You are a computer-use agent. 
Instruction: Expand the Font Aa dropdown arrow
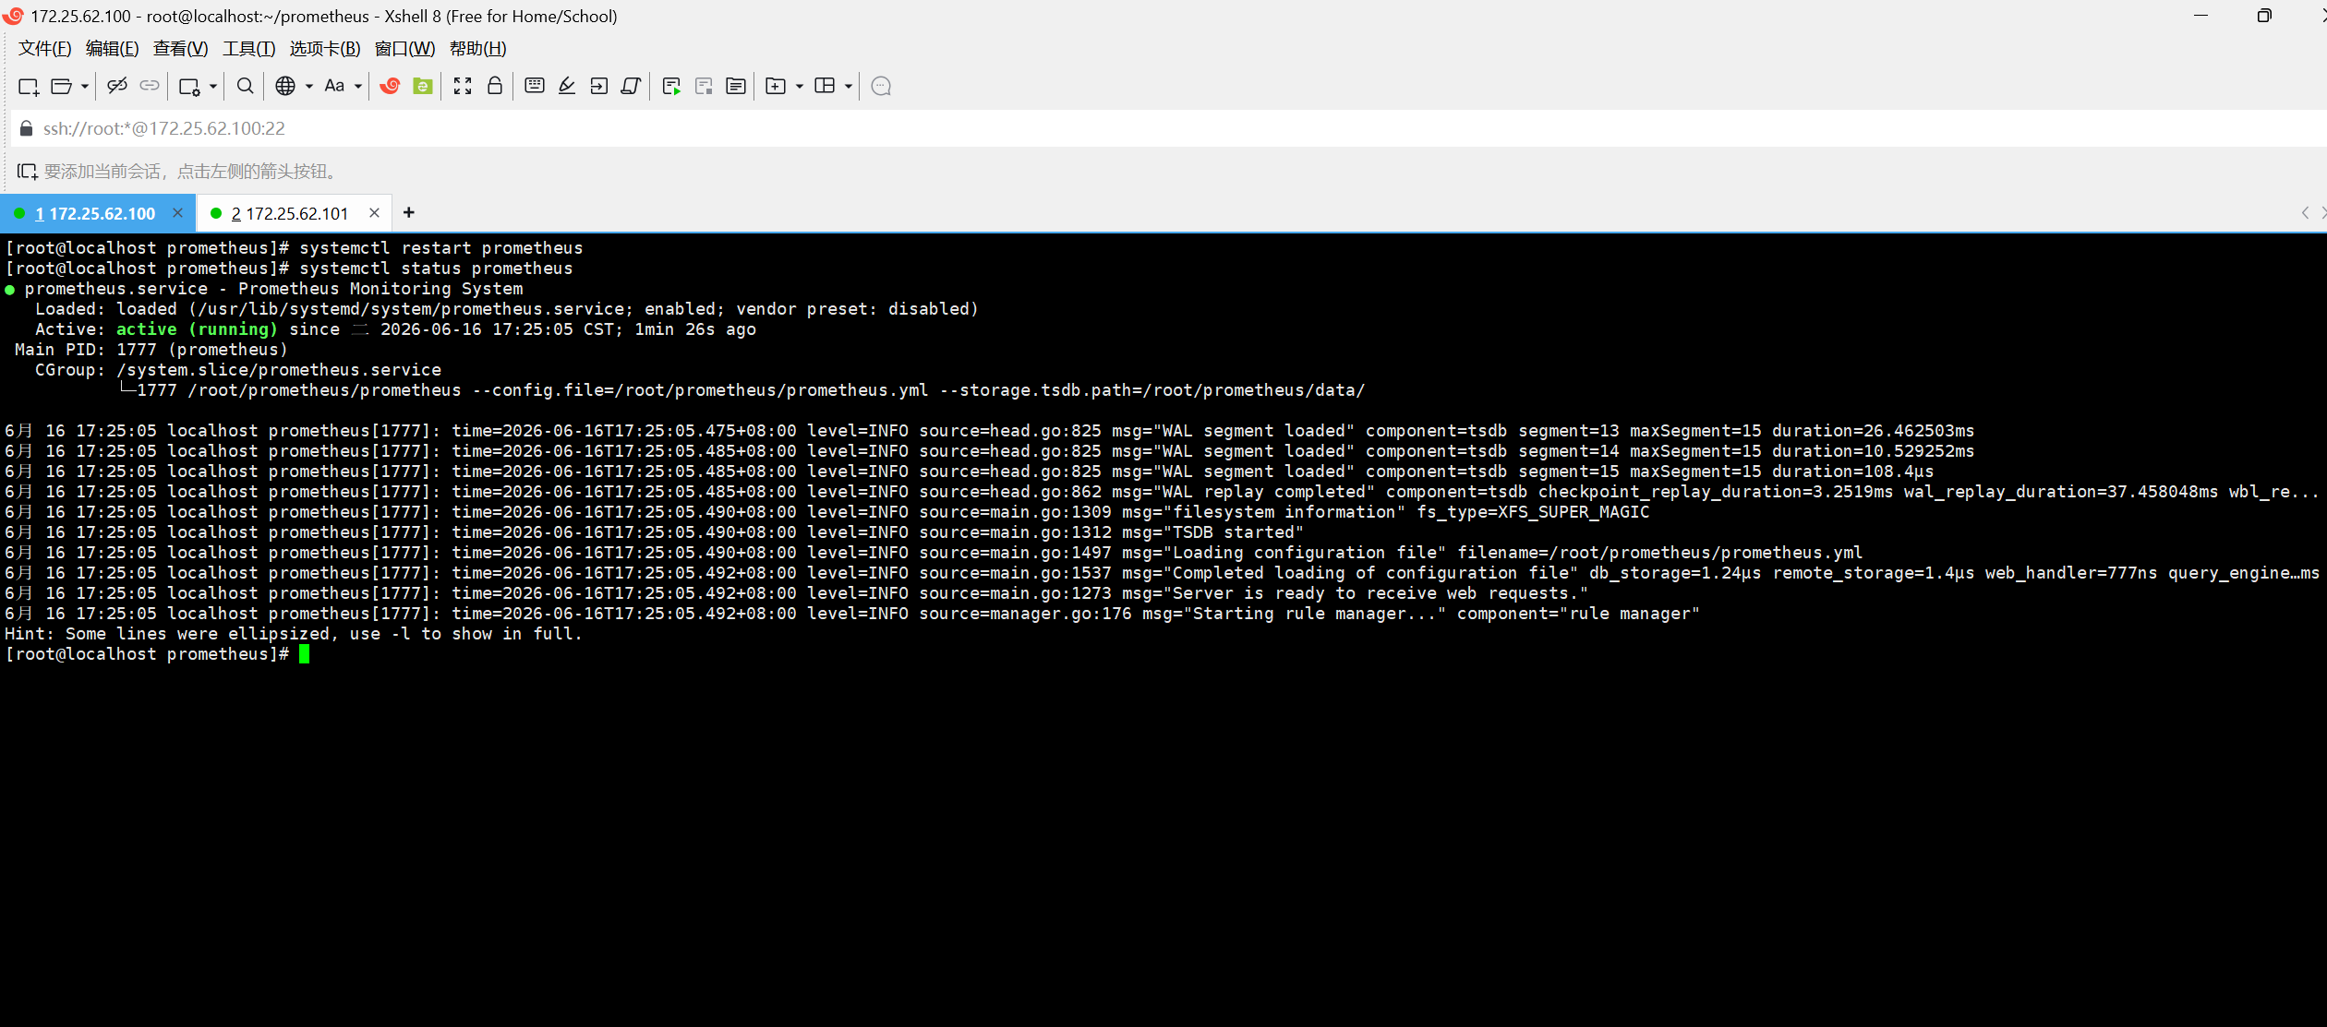tap(358, 87)
